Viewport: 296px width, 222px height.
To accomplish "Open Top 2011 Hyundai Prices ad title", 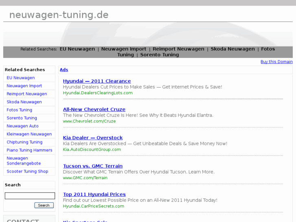I will click(94, 194).
